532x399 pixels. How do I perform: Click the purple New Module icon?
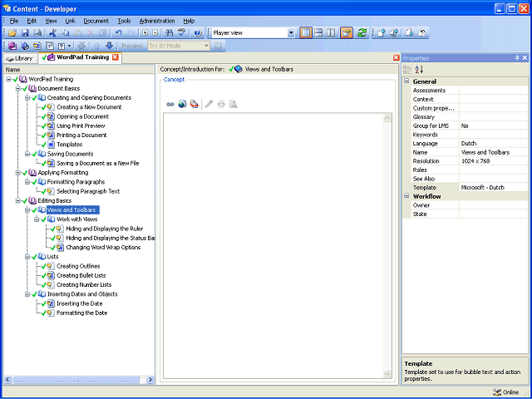[12, 46]
